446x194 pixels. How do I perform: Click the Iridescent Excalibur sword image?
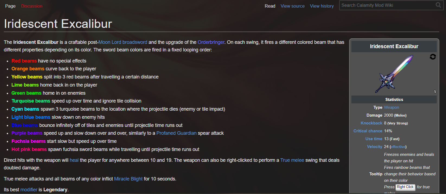[x=394, y=74]
